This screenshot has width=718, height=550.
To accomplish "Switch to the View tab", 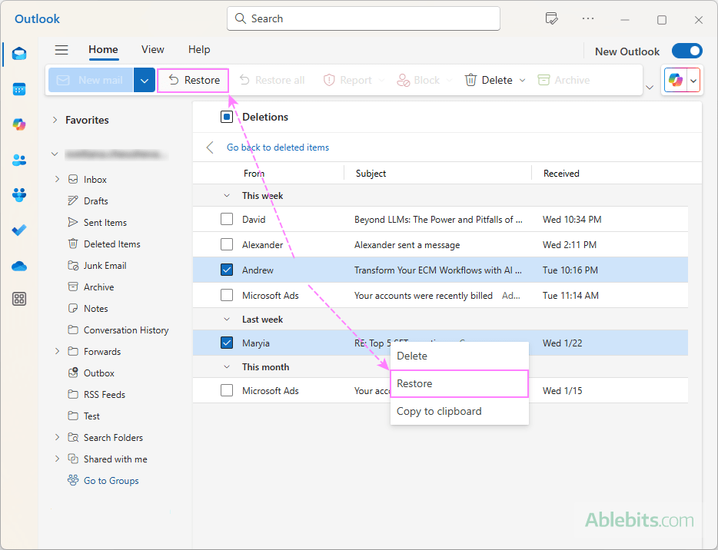I will (152, 49).
